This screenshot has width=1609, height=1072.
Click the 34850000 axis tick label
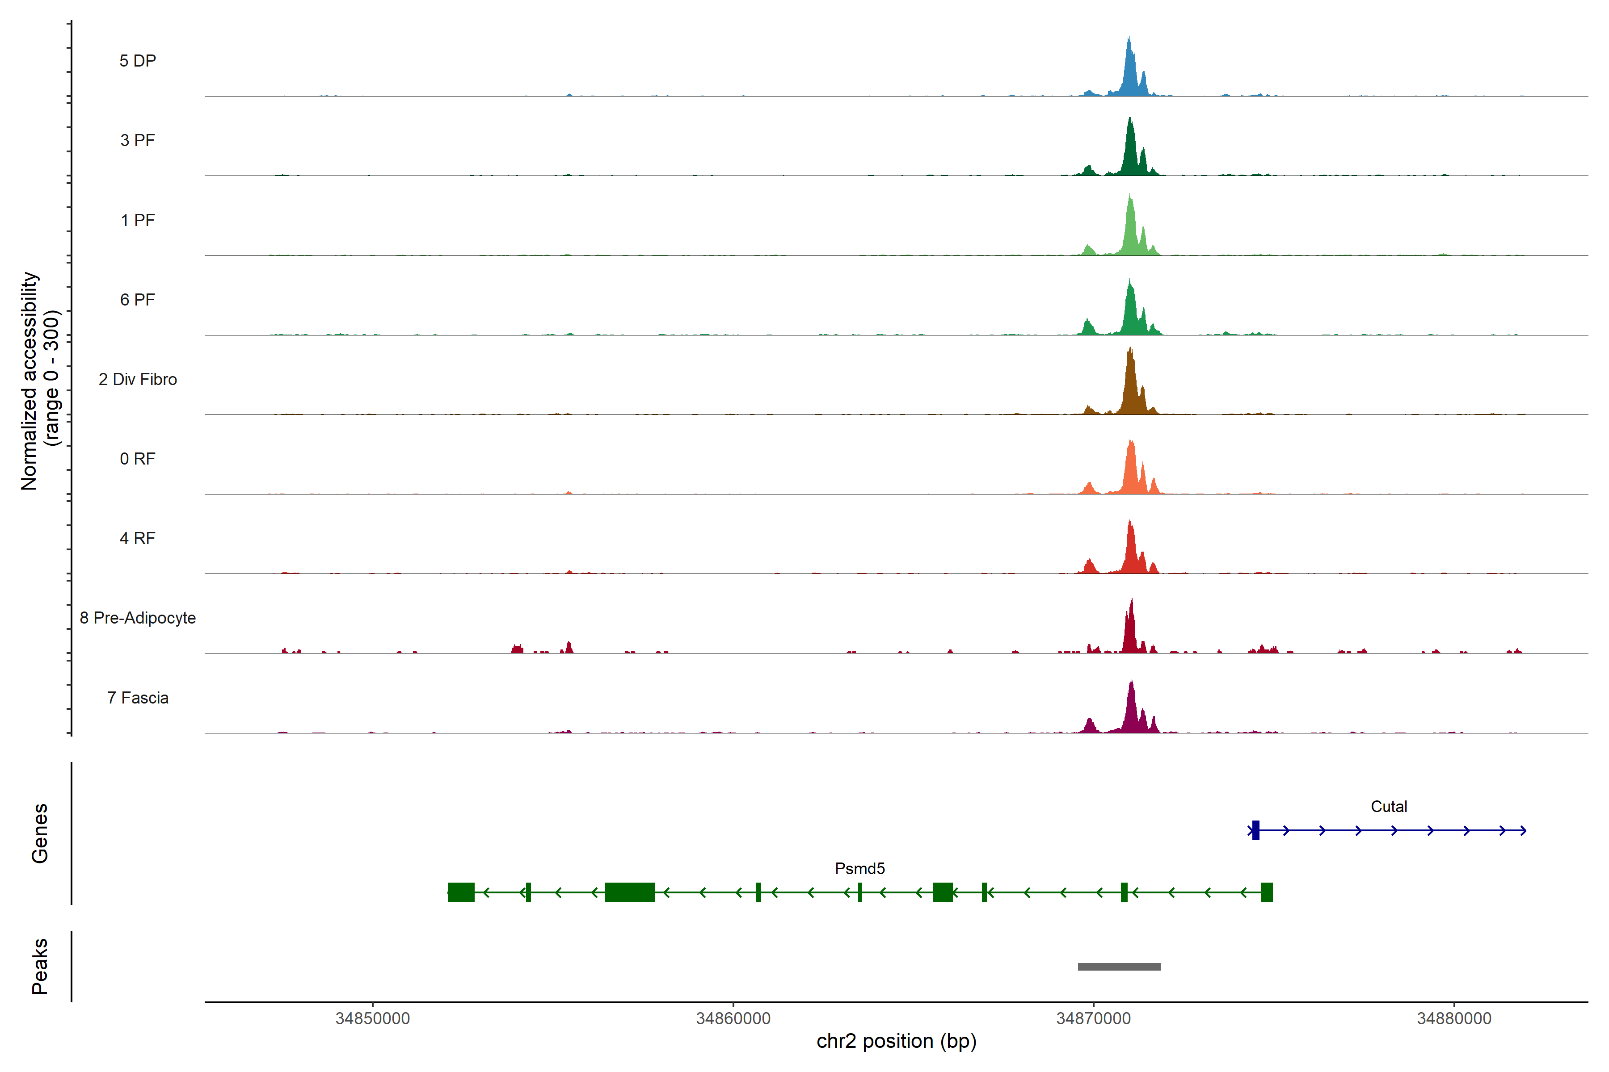coord(372,1019)
